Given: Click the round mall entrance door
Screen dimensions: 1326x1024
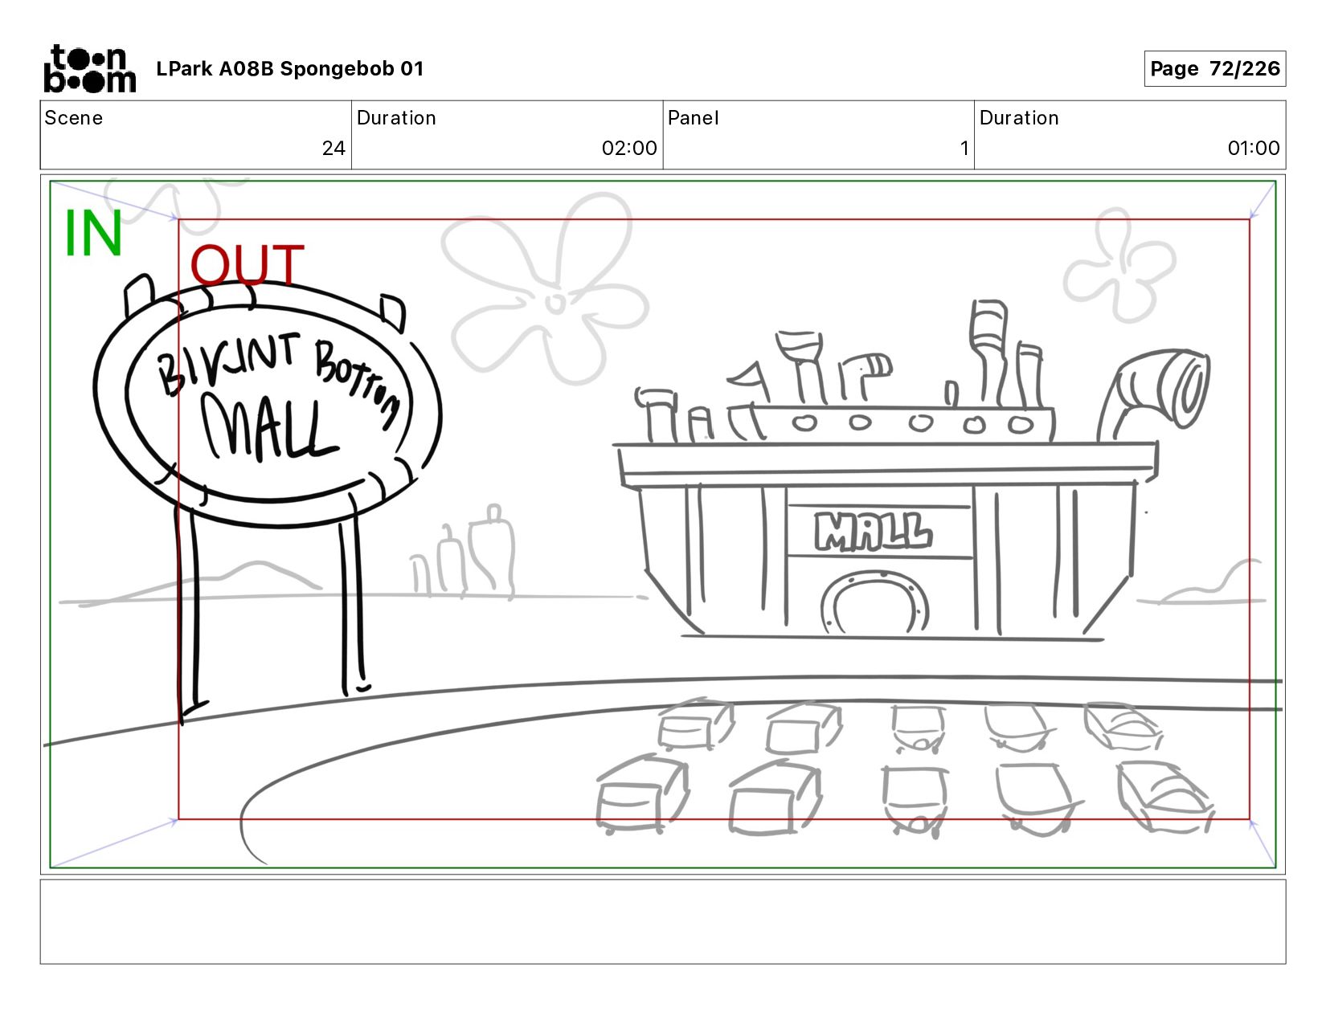Looking at the screenshot, I should point(874,602).
